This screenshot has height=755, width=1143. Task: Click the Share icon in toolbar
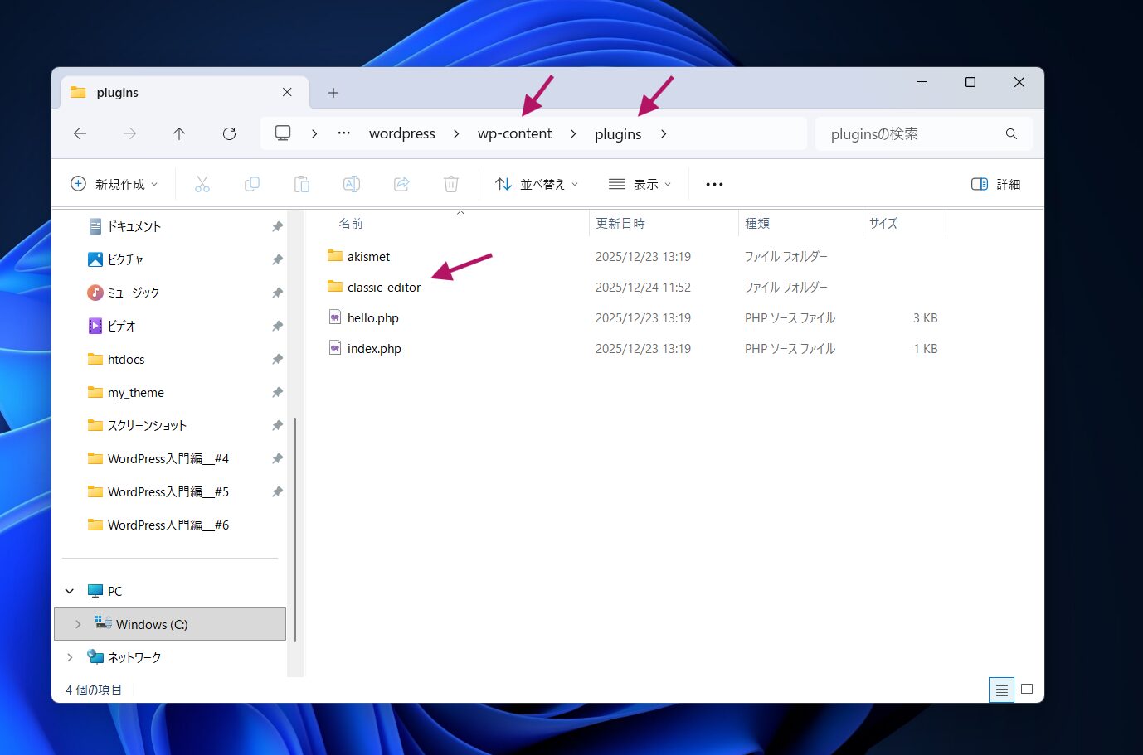401,184
